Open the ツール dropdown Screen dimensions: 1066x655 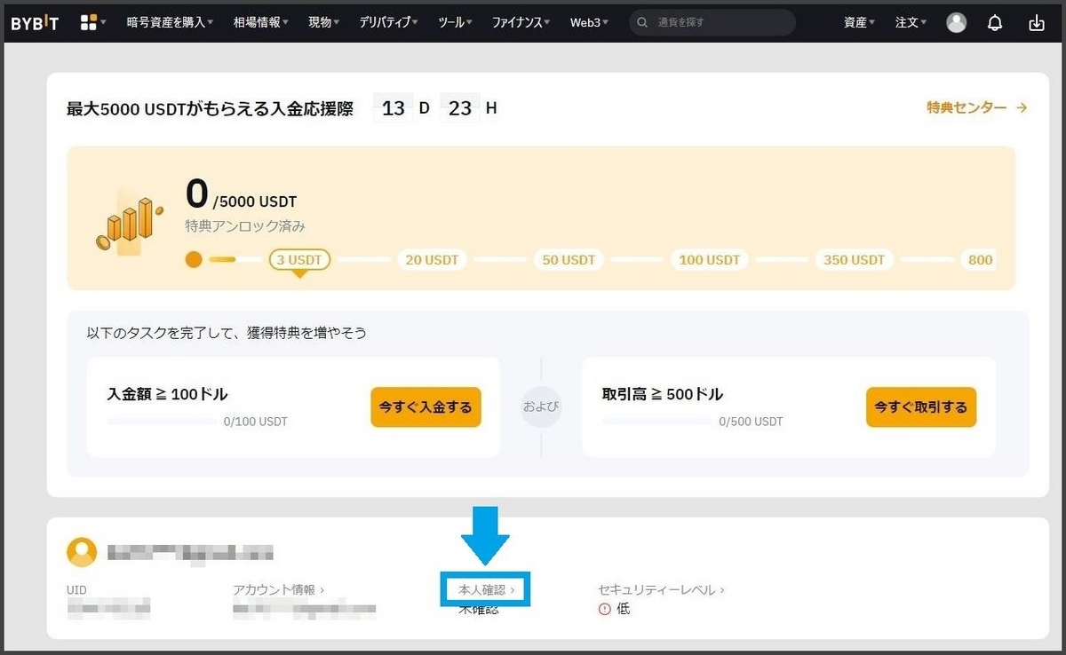[456, 23]
